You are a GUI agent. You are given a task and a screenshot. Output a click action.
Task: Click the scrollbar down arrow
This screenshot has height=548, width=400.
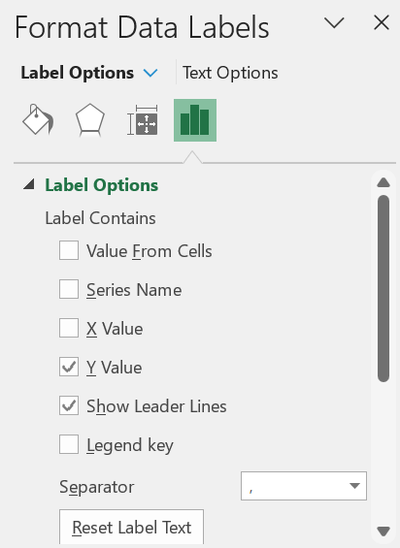[383, 532]
